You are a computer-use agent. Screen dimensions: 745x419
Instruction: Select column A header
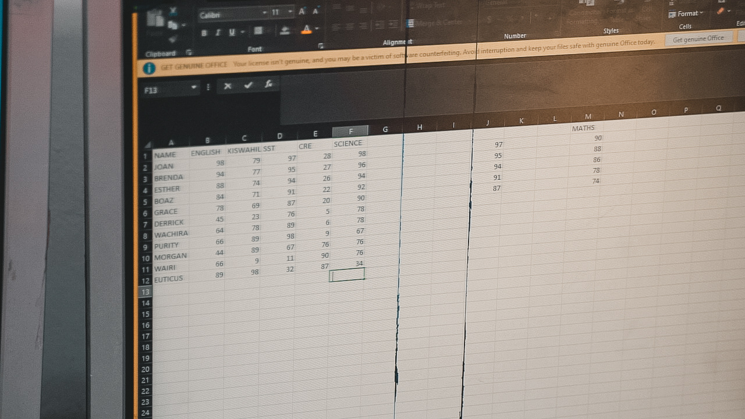point(171,143)
